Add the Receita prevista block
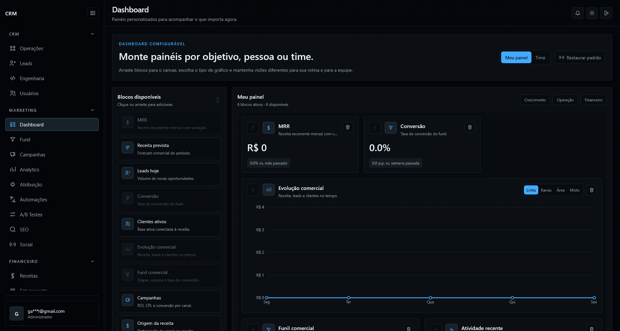620x331 pixels. (x=169, y=149)
